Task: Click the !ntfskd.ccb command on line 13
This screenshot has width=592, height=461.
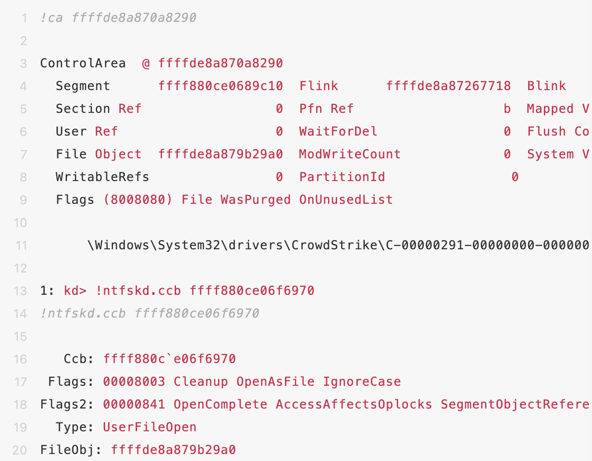Action: pos(138,291)
